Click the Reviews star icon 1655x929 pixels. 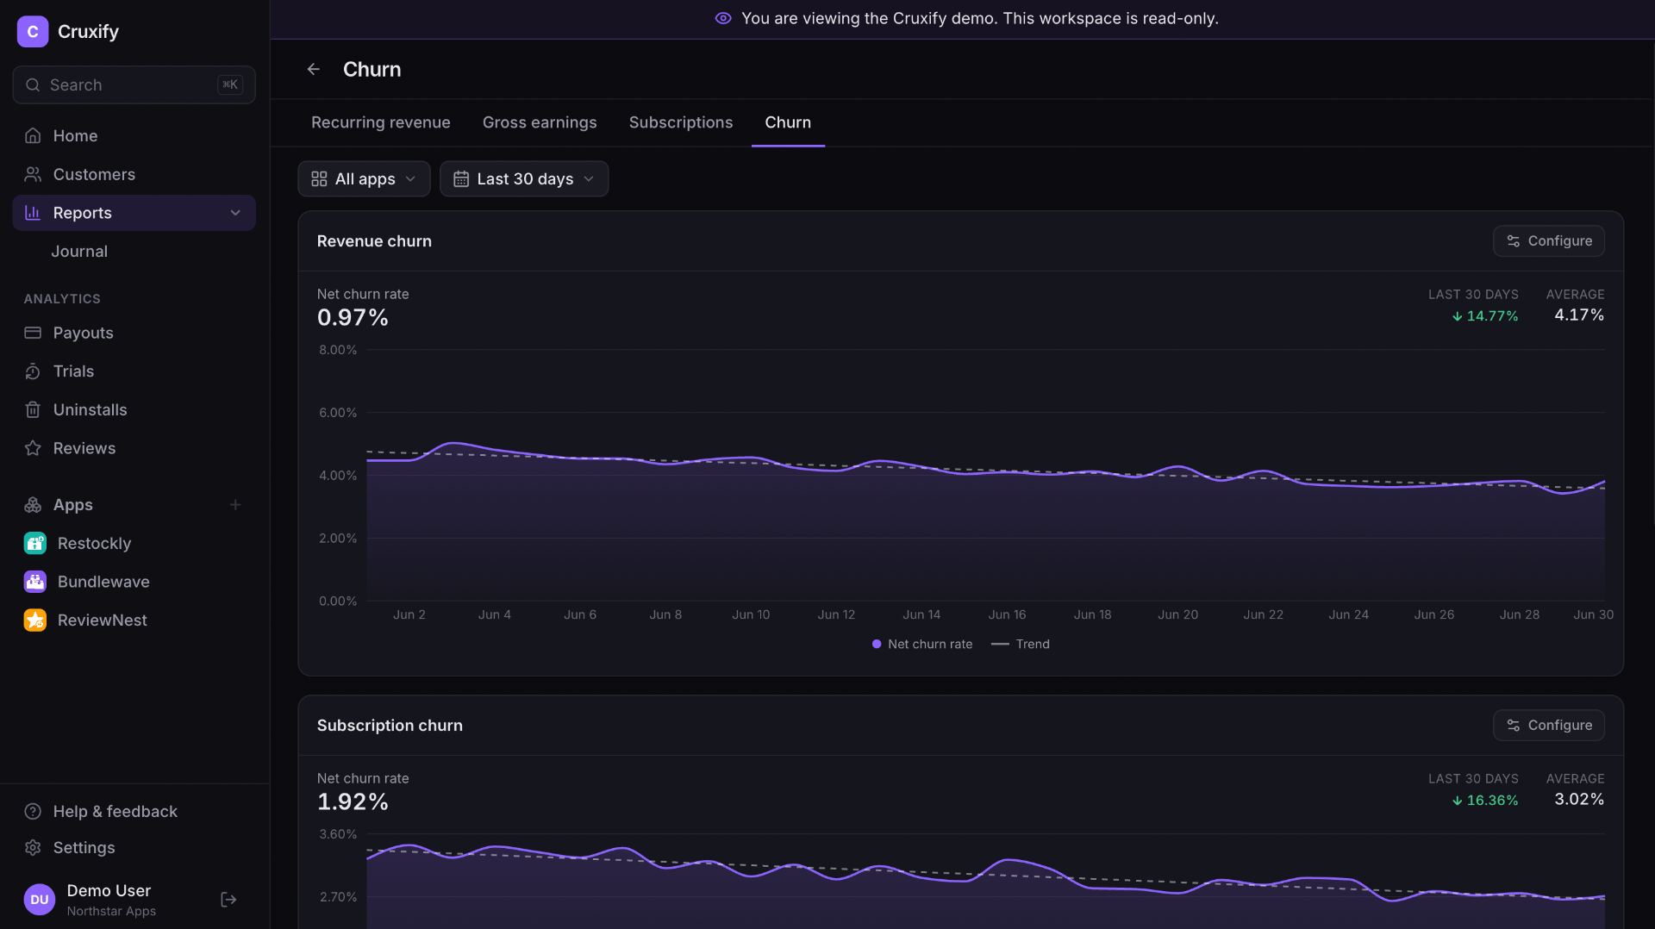pyautogui.click(x=33, y=448)
